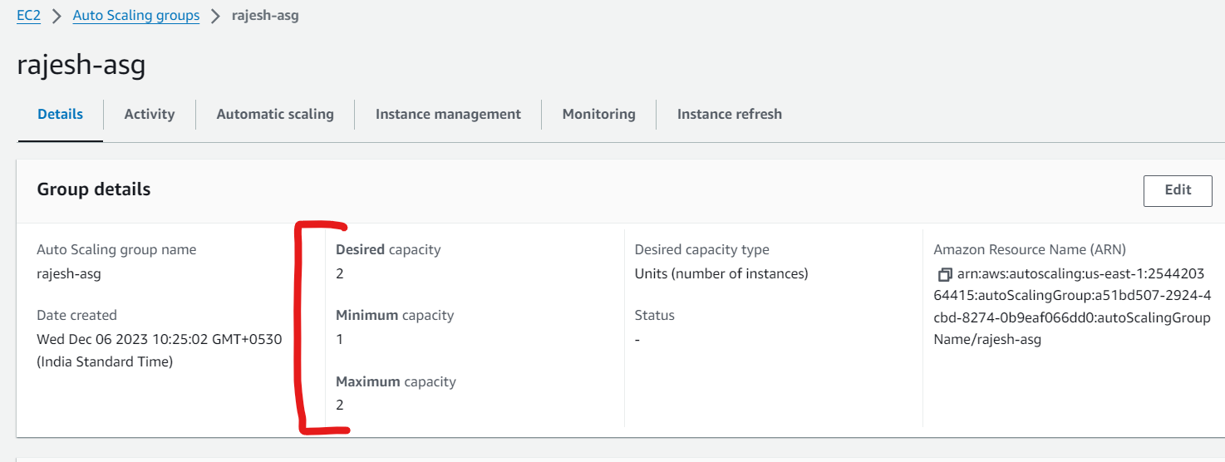Screen dimensions: 1225x462
Task: Click the Minimum capacity value 1
Action: tap(340, 339)
